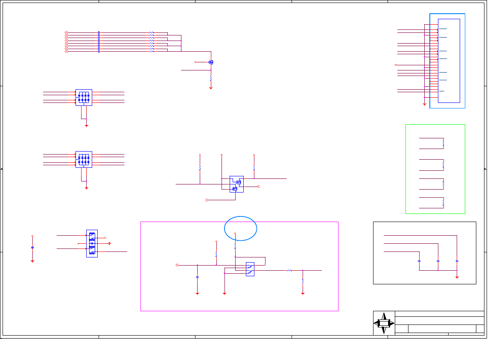Viewport: 490px width, 339px height.
Task: Select the third resistor in the green box
Action: 443,184
